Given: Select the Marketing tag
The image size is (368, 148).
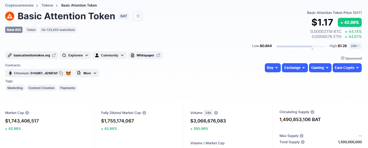Looking at the screenshot, I should (15, 88).
